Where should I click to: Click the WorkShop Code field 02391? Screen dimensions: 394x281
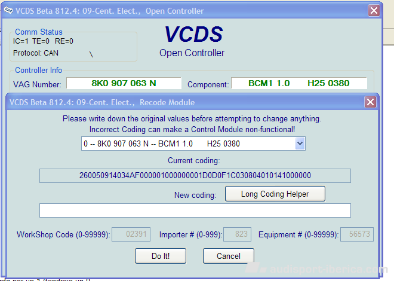[131, 234]
